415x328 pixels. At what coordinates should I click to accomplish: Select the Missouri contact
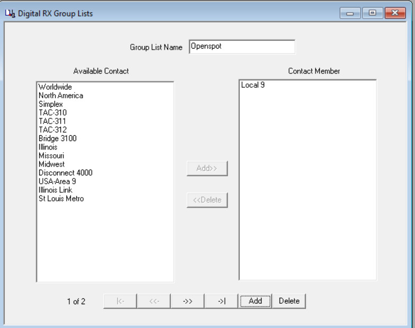pyautogui.click(x=51, y=155)
